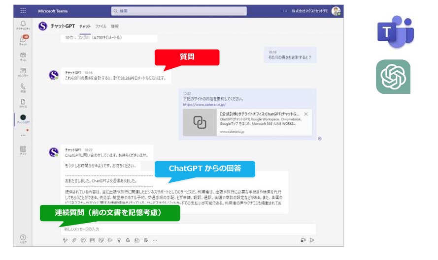Click the Help icon at the sidebar bottom
The image size is (438, 260).
23,238
